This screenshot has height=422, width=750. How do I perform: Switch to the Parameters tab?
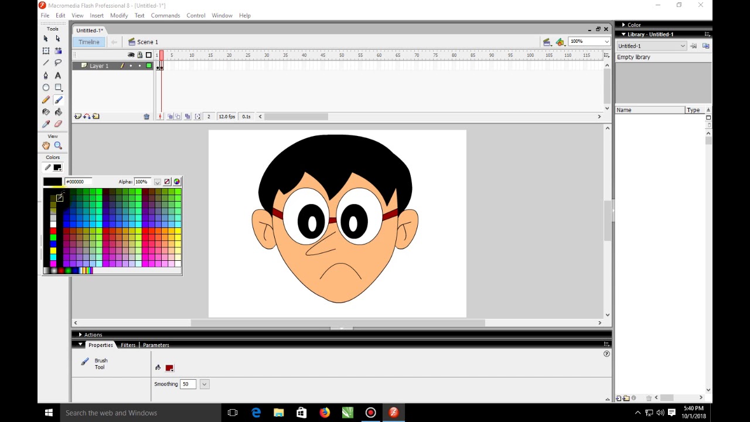156,345
